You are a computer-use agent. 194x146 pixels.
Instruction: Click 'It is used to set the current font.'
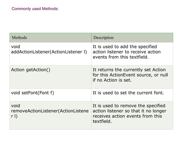(x=128, y=92)
